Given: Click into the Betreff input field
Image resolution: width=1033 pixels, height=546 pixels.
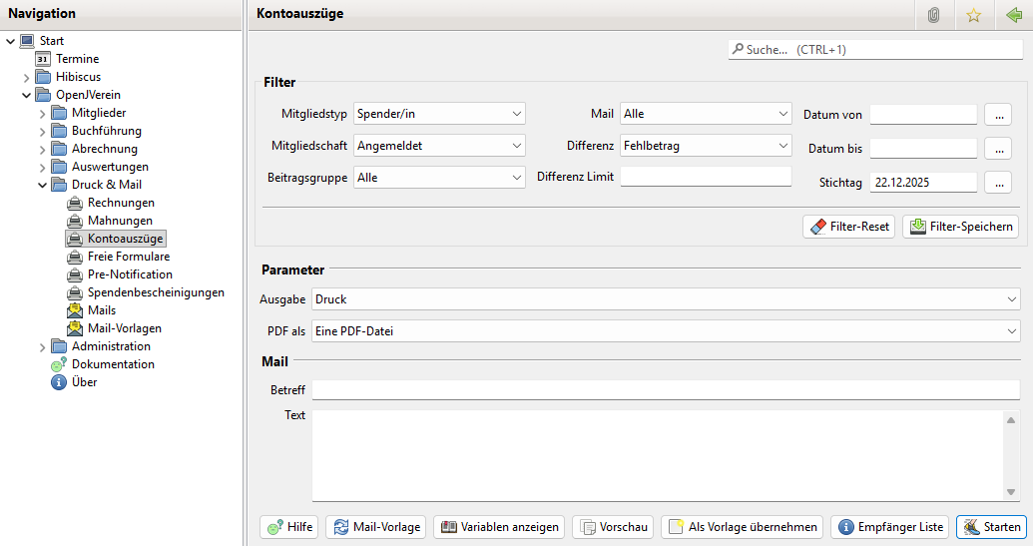Looking at the screenshot, I should click(x=665, y=389).
